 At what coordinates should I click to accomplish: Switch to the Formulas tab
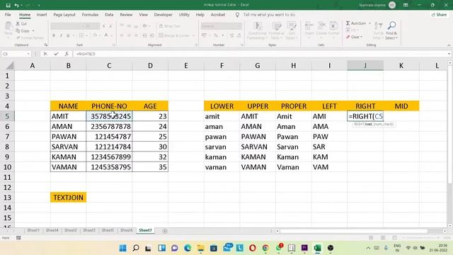click(x=90, y=14)
